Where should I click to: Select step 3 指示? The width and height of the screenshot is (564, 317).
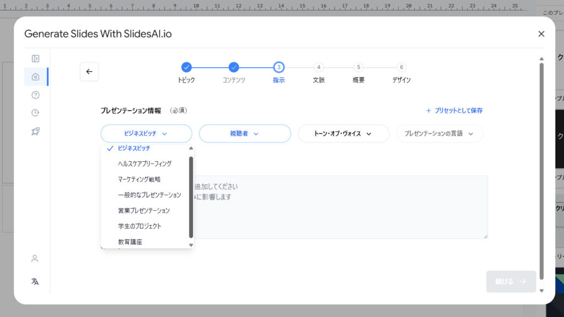pos(279,72)
